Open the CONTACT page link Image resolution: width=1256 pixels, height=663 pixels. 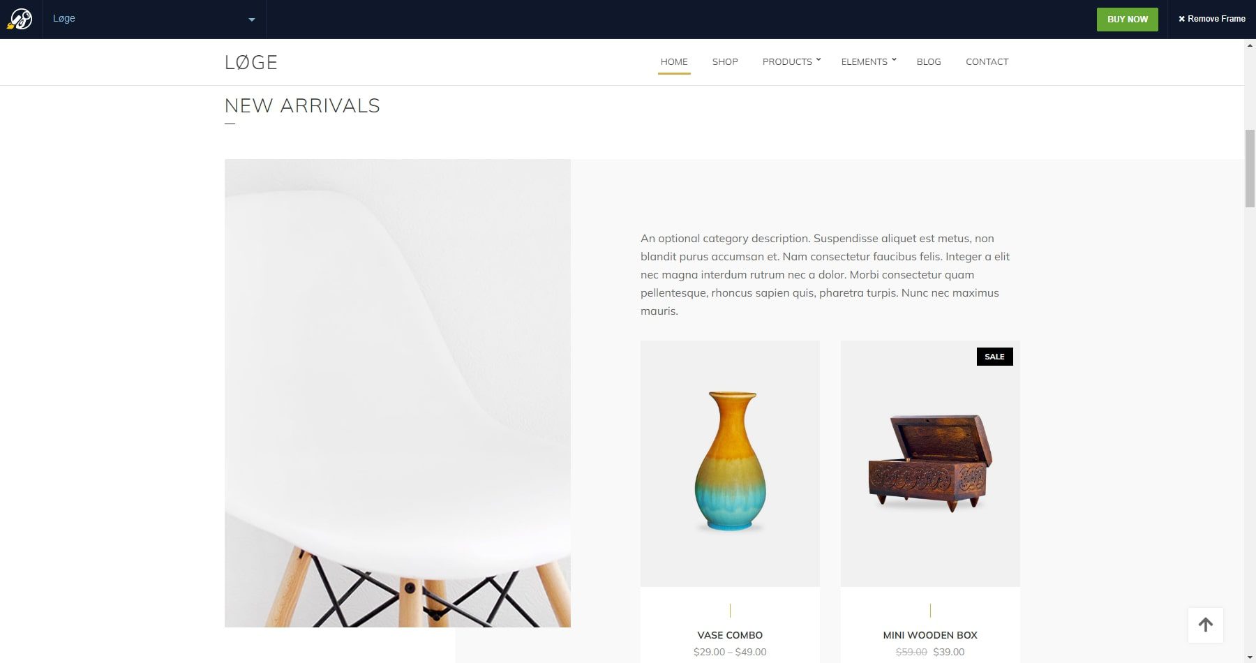987,61
